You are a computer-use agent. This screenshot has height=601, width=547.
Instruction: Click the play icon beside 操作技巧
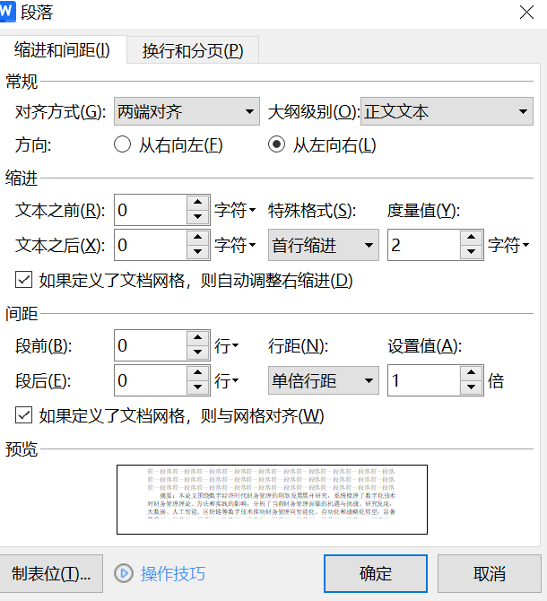pos(124,573)
